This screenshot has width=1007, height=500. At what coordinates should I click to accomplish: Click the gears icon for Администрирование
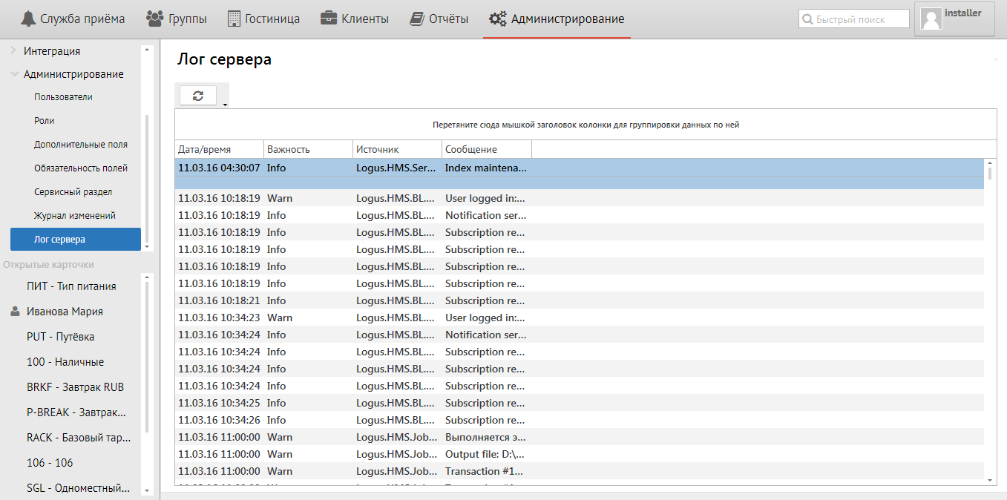point(497,19)
